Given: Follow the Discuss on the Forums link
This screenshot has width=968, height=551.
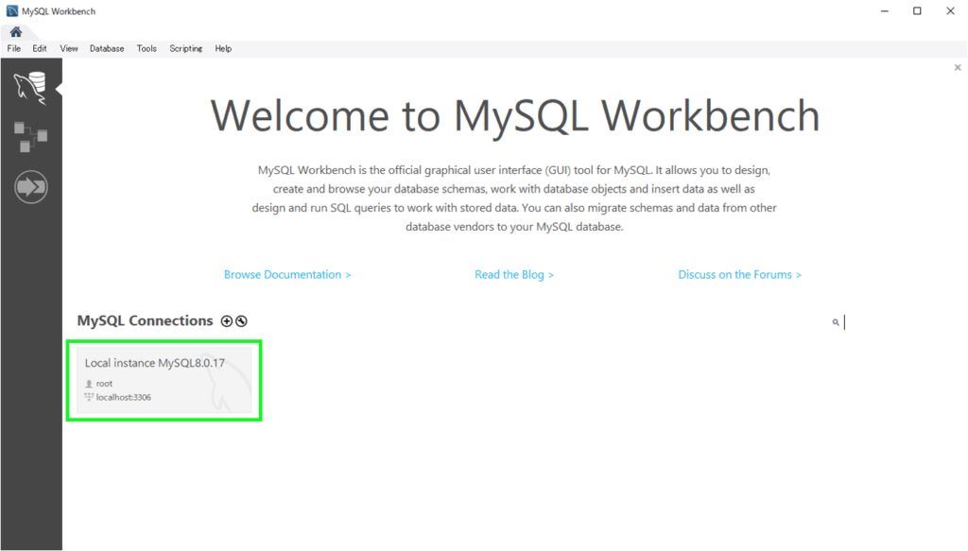Looking at the screenshot, I should pos(739,275).
